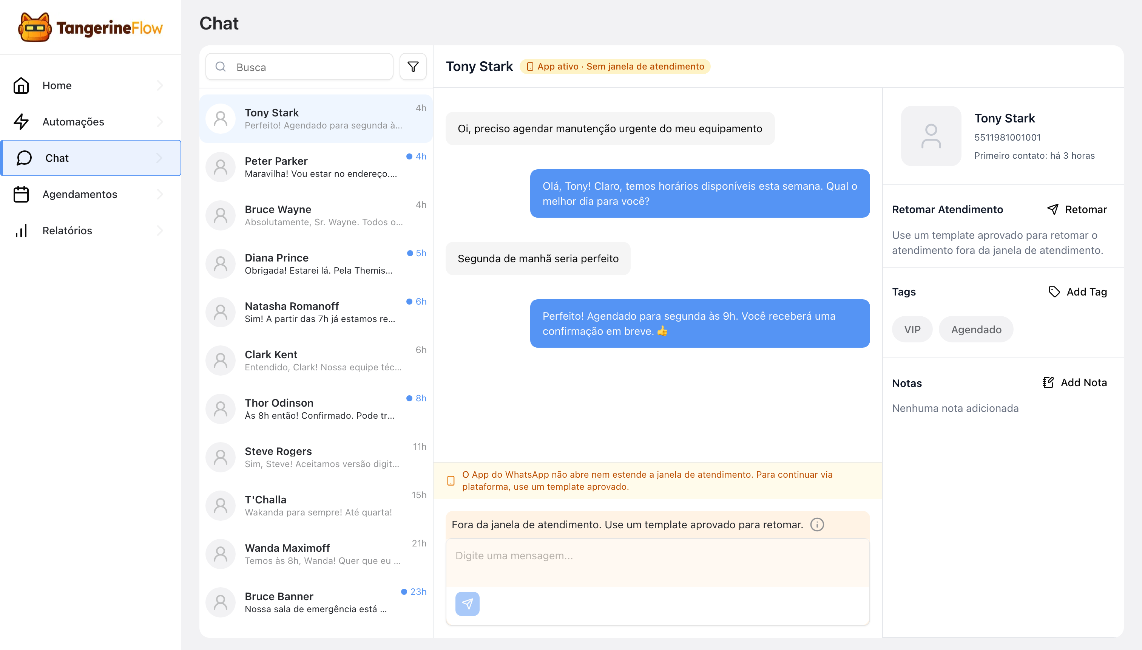This screenshot has width=1142, height=650.
Task: Click Thor Odinson's avatar icon
Action: pyautogui.click(x=221, y=409)
